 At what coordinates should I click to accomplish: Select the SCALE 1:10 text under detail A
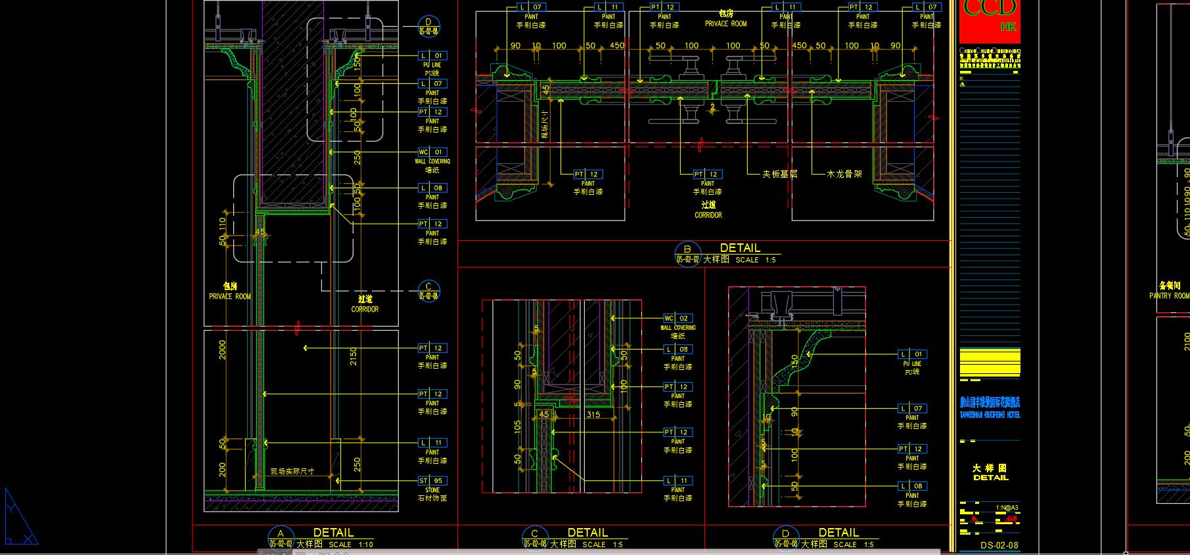click(x=351, y=545)
